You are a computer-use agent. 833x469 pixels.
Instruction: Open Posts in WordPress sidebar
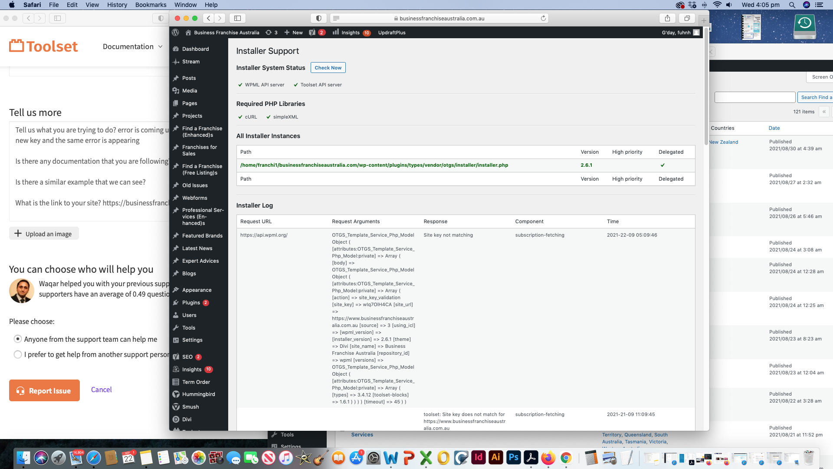tap(189, 78)
